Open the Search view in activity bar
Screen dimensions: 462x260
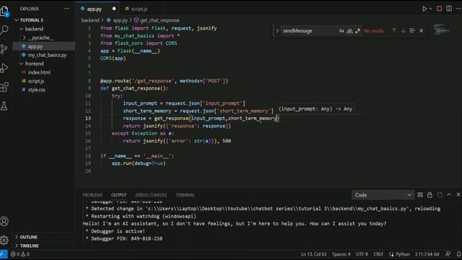(x=4, y=30)
